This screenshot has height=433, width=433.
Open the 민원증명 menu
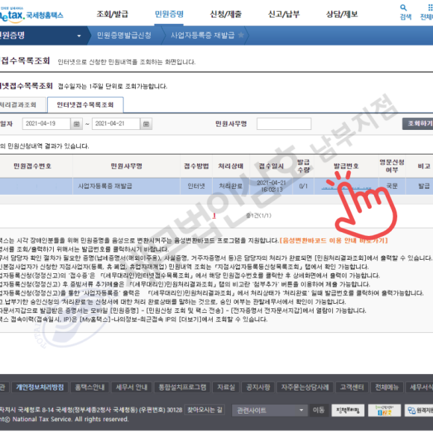click(x=169, y=14)
